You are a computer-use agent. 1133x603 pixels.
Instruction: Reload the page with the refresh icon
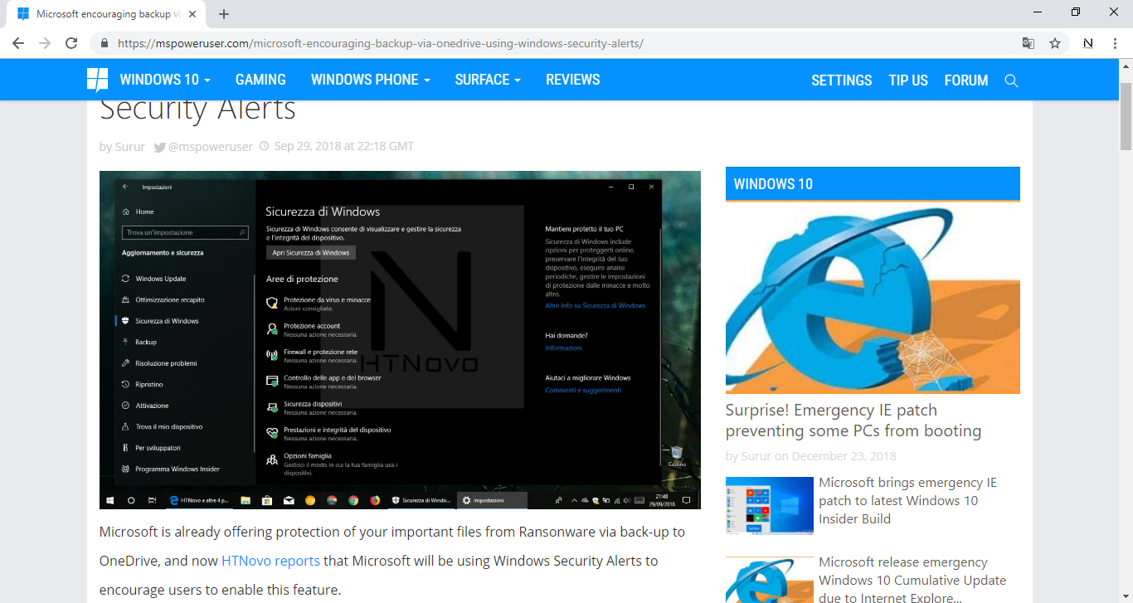tap(71, 43)
